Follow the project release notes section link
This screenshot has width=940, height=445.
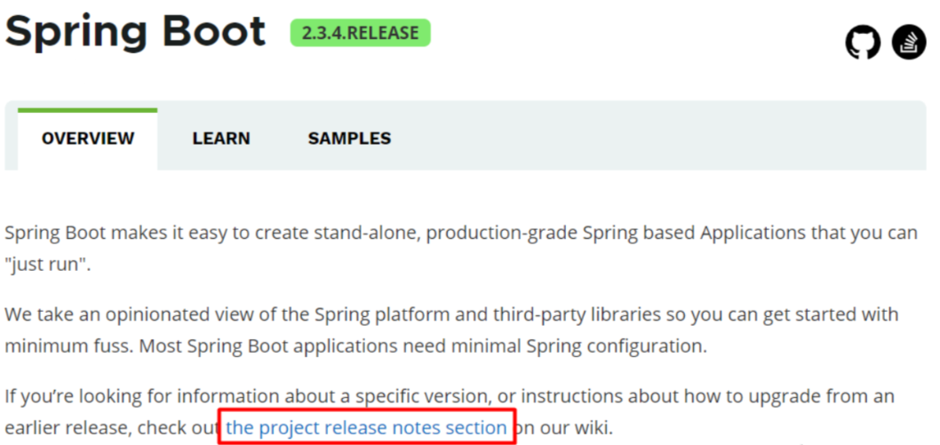(366, 427)
